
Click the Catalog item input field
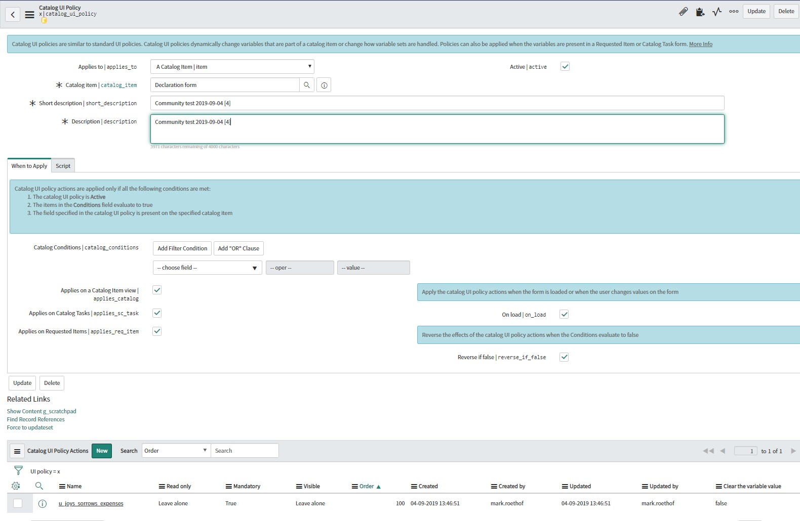[x=225, y=85]
